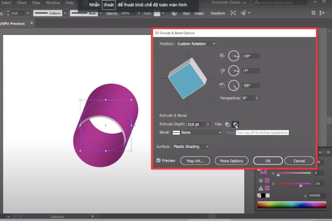Click the out-of-gamut warning triangle icon
332x221 pixels.
pyautogui.click(x=260, y=188)
